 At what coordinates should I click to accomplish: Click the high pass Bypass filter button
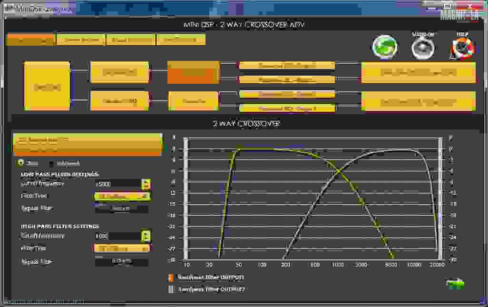click(121, 261)
